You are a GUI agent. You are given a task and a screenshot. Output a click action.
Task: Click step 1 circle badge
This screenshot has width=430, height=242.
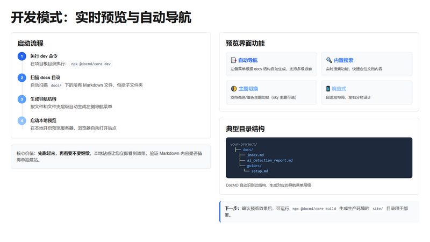[22, 56]
